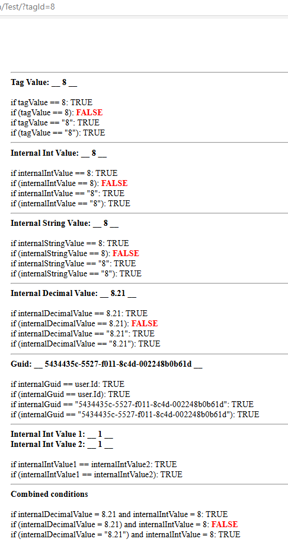The image size is (288, 545).
Task: Click line 'if internalGuid == user.Id: TRUE'
Action: (68, 385)
